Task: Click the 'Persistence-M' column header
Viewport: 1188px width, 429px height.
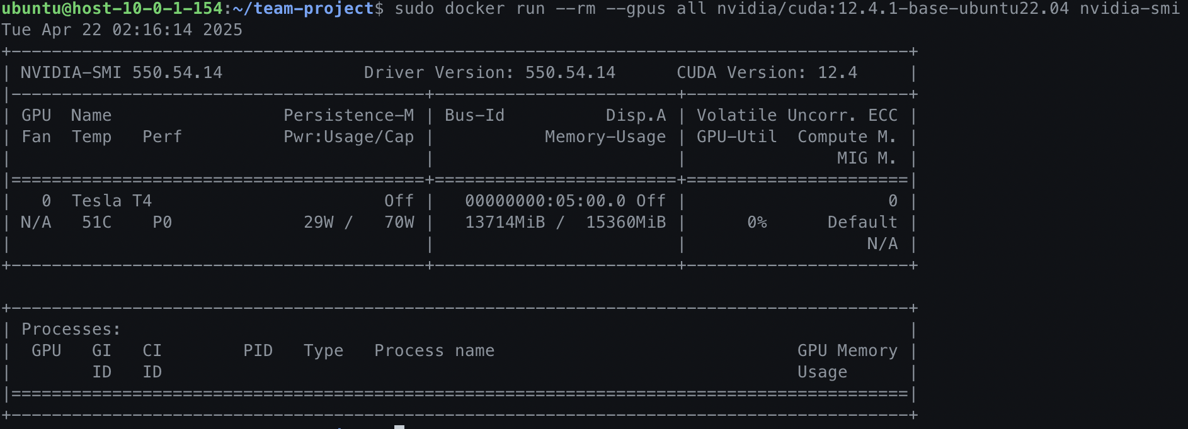Action: [x=349, y=116]
